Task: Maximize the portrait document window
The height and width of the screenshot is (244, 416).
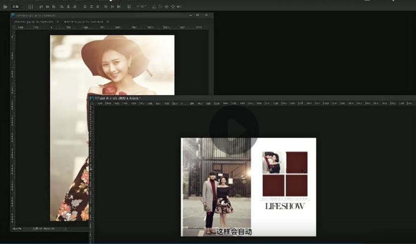Action: (198, 15)
